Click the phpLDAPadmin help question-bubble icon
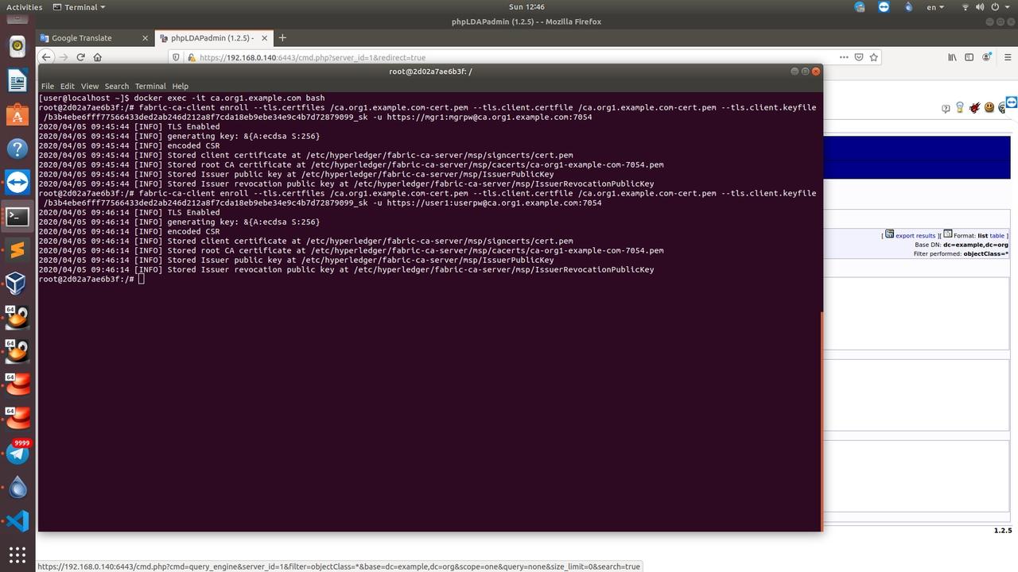This screenshot has width=1018, height=572. click(x=946, y=109)
